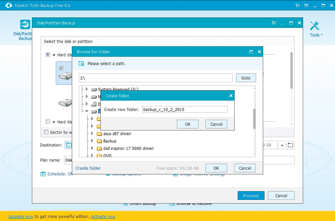335x221 pixels.
Task: Confirm new folder with OK in Create folder dialog
Action: pos(188,124)
